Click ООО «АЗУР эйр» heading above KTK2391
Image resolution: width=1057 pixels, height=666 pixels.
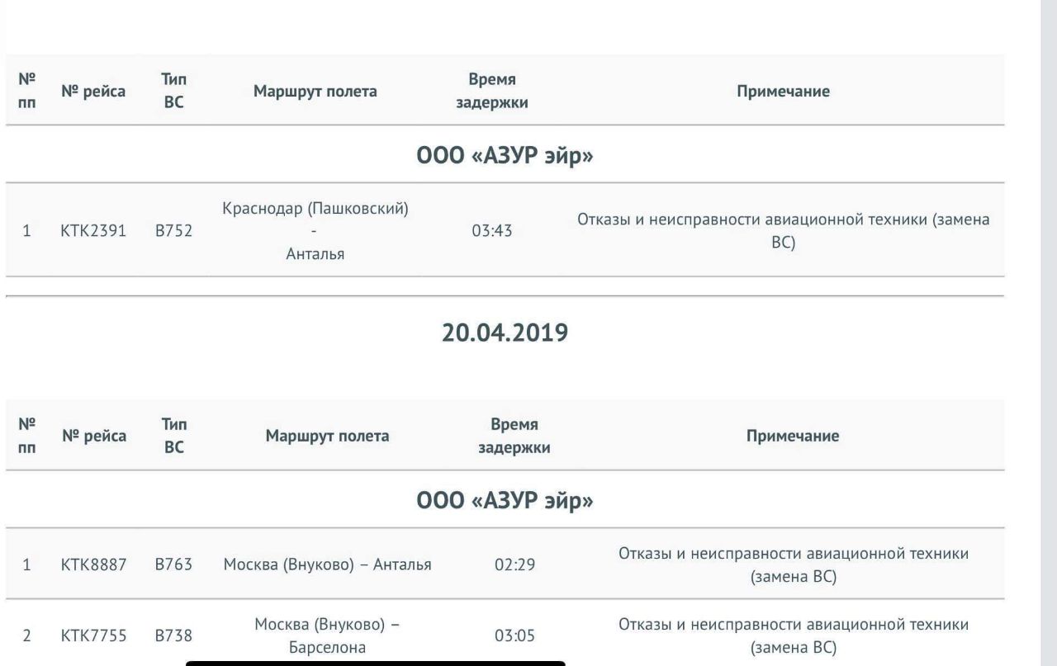click(505, 154)
